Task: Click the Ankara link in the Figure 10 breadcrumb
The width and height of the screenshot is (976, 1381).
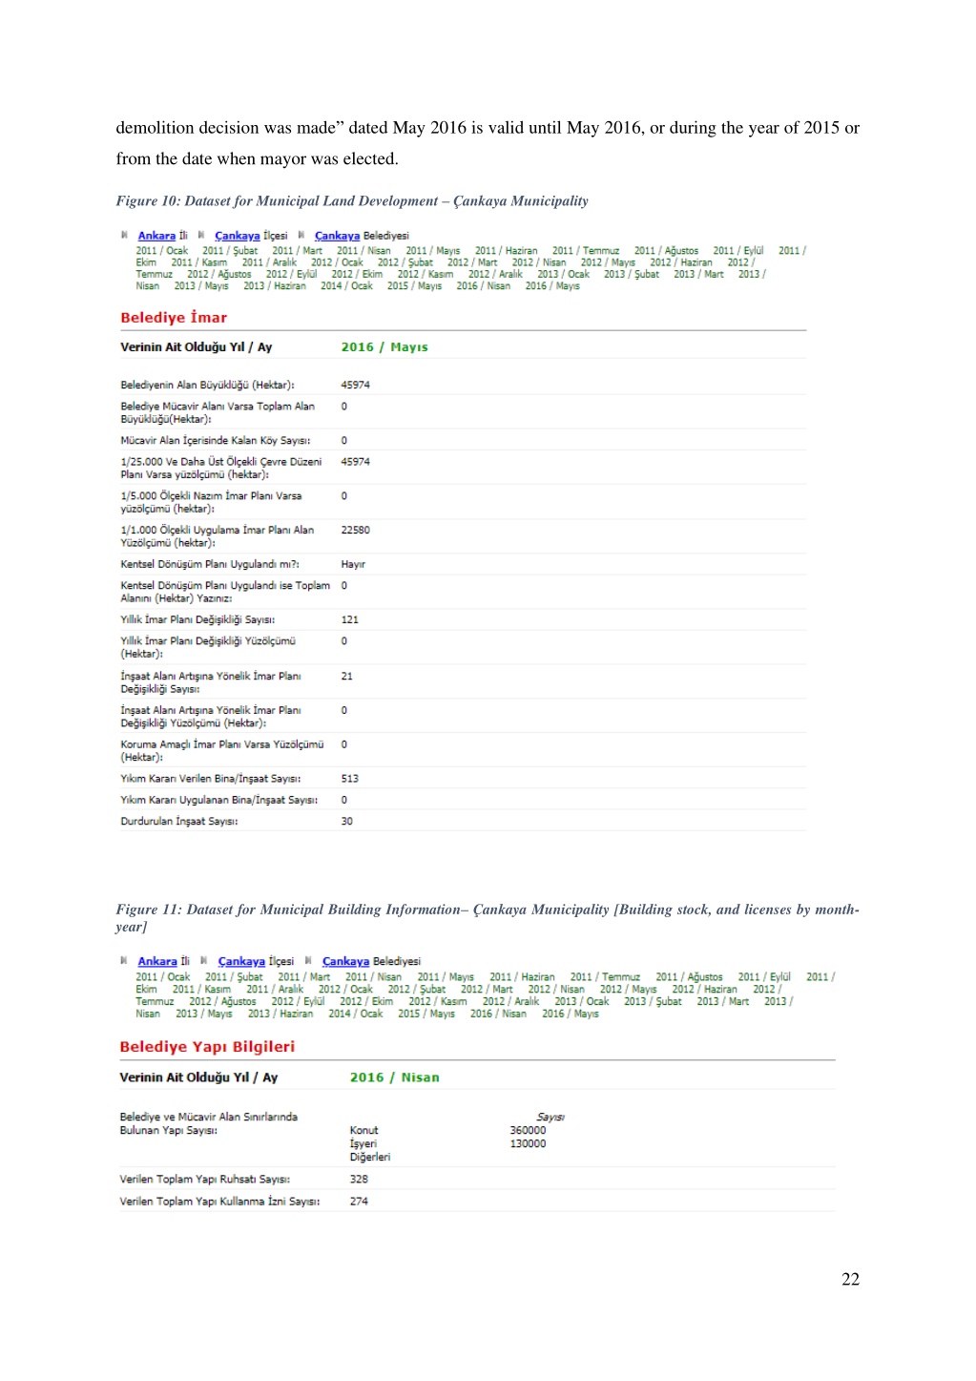Action: click(x=156, y=236)
